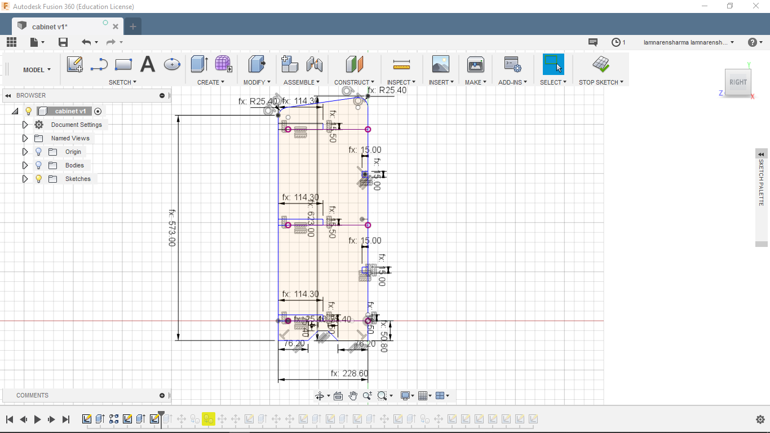
Task: Select the Joint assemble tool
Action: pos(314,64)
